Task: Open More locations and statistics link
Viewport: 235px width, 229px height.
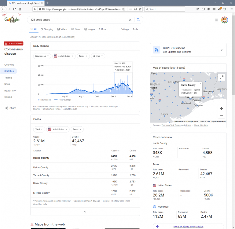Action: click(x=188, y=227)
